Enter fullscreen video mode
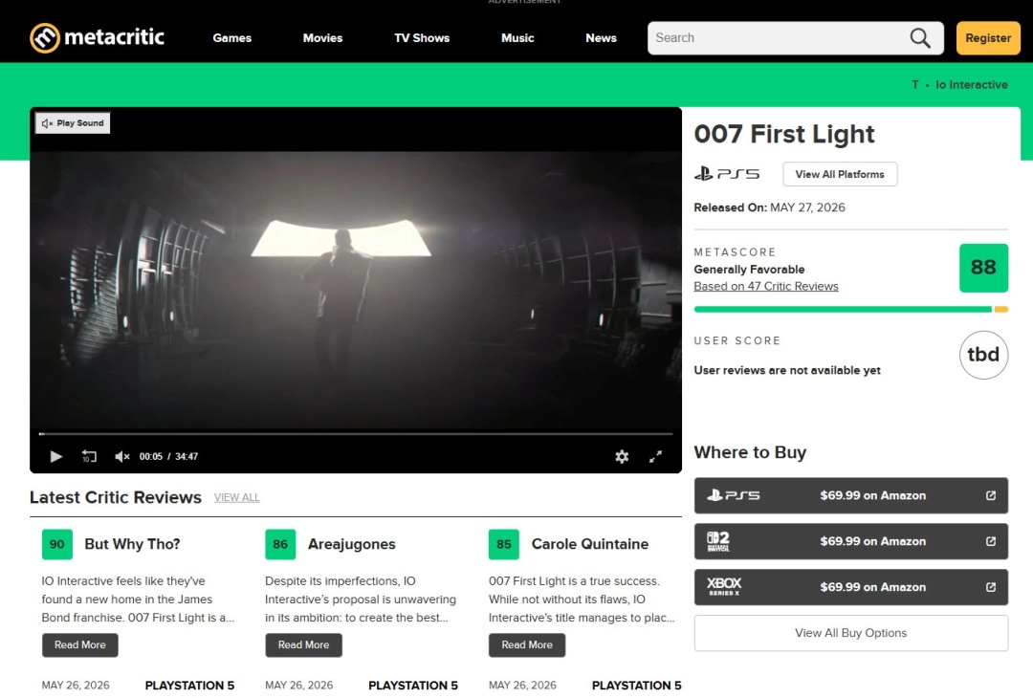1033x698 pixels. click(655, 456)
